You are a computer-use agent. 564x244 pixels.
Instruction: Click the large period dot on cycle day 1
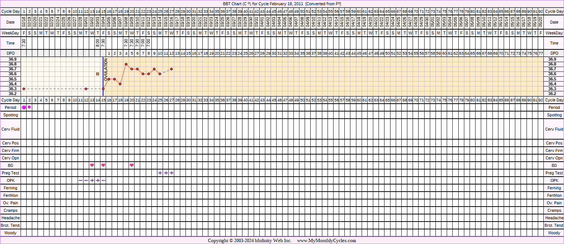coord(24,107)
